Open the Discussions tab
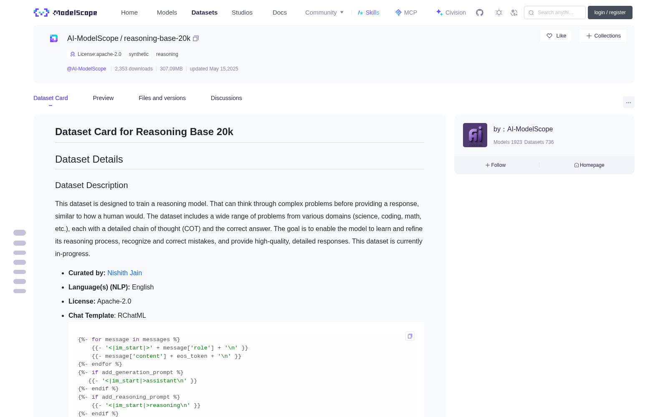Image resolution: width=668 pixels, height=417 pixels. [226, 98]
